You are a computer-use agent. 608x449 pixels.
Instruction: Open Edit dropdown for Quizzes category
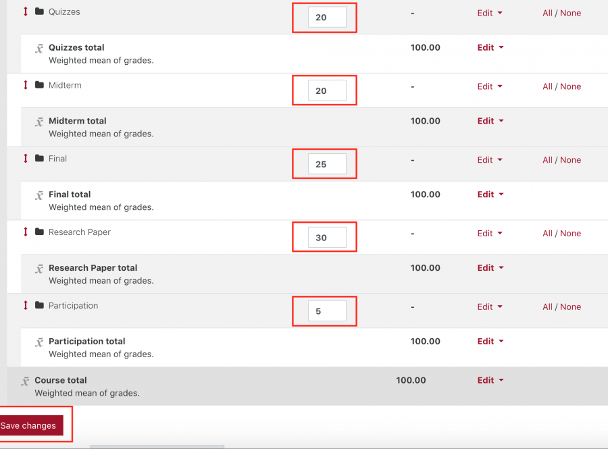click(x=490, y=14)
